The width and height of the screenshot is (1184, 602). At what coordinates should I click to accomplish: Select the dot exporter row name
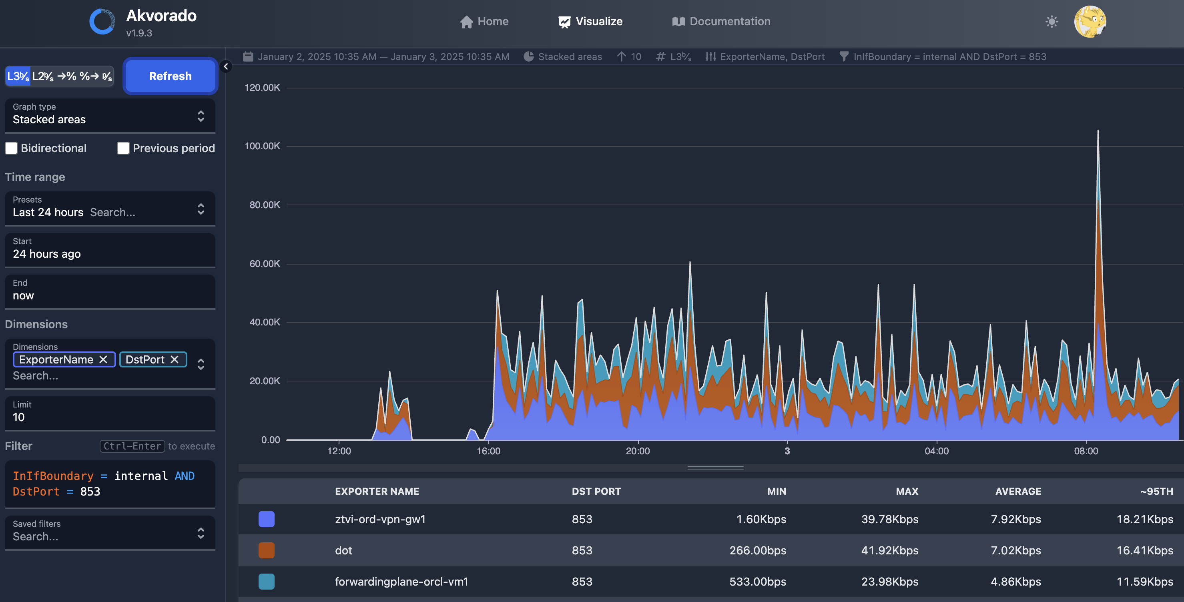coord(343,550)
